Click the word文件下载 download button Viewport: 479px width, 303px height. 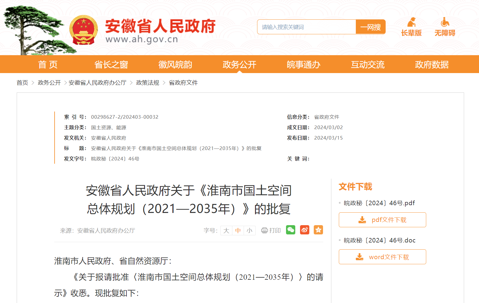pos(382,257)
